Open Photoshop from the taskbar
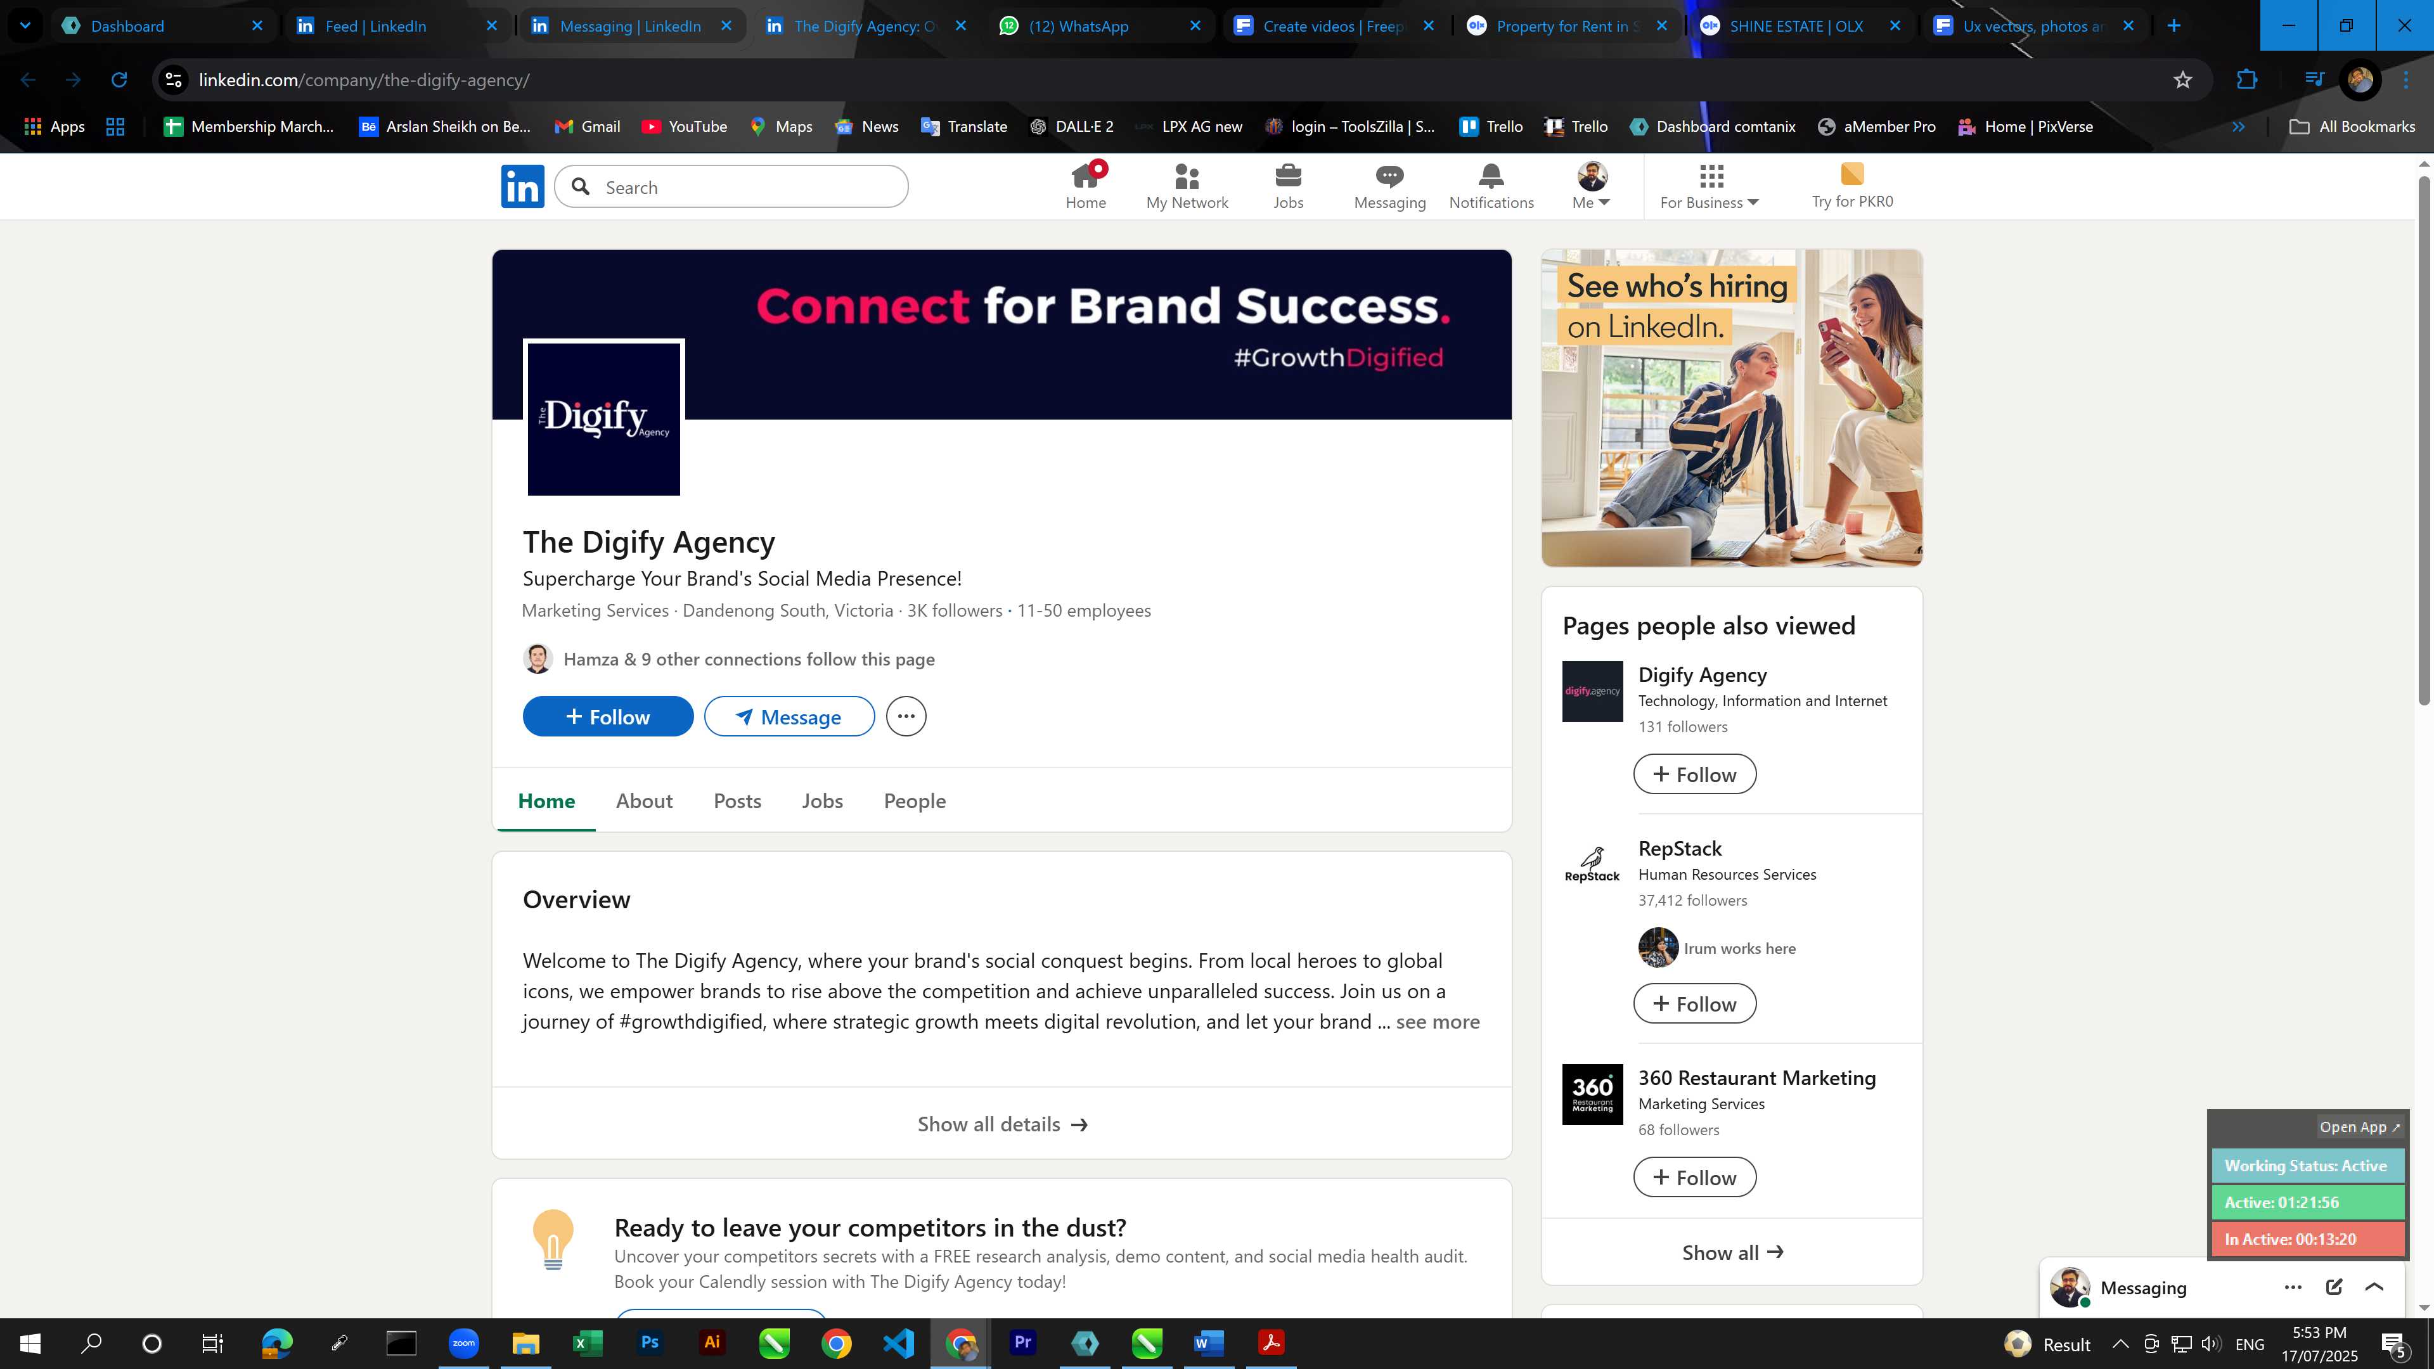Image resolution: width=2434 pixels, height=1369 pixels. 649,1342
